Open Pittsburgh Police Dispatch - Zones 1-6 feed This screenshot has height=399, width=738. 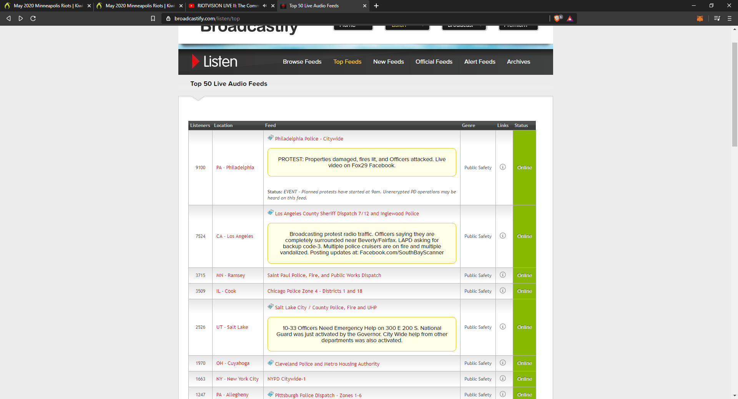click(x=318, y=396)
